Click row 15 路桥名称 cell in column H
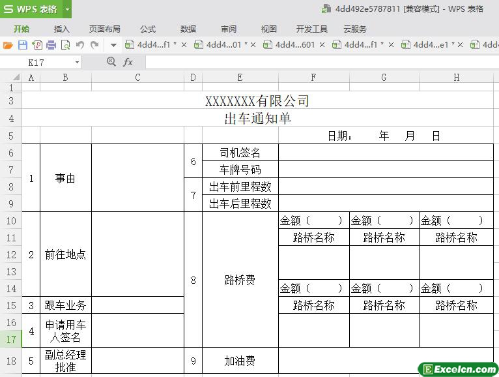Viewport: 499px width, 377px height. click(x=457, y=305)
